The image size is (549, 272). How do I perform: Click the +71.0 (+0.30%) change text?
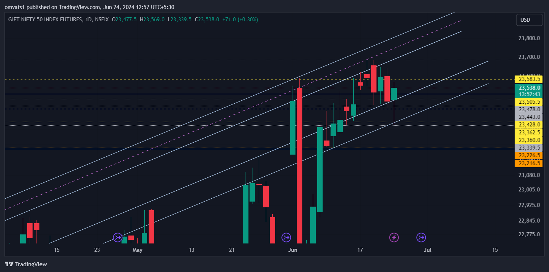coord(240,20)
